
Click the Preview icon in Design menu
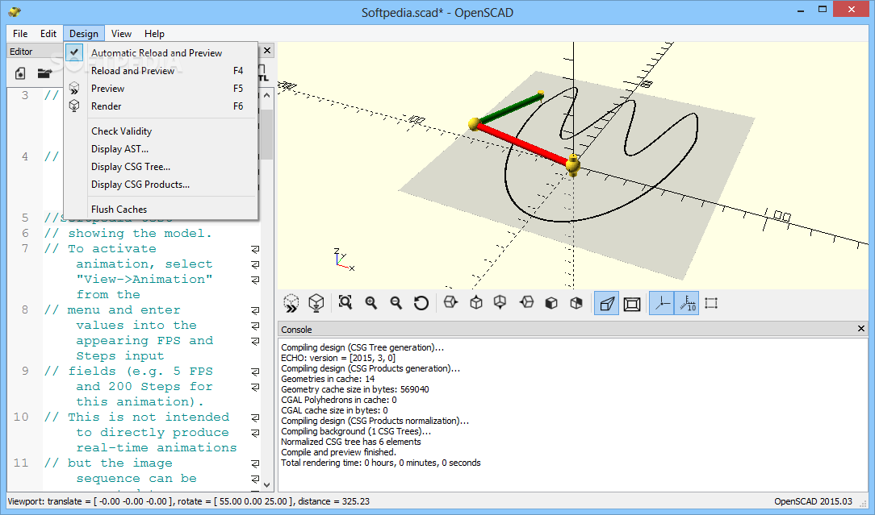point(74,88)
